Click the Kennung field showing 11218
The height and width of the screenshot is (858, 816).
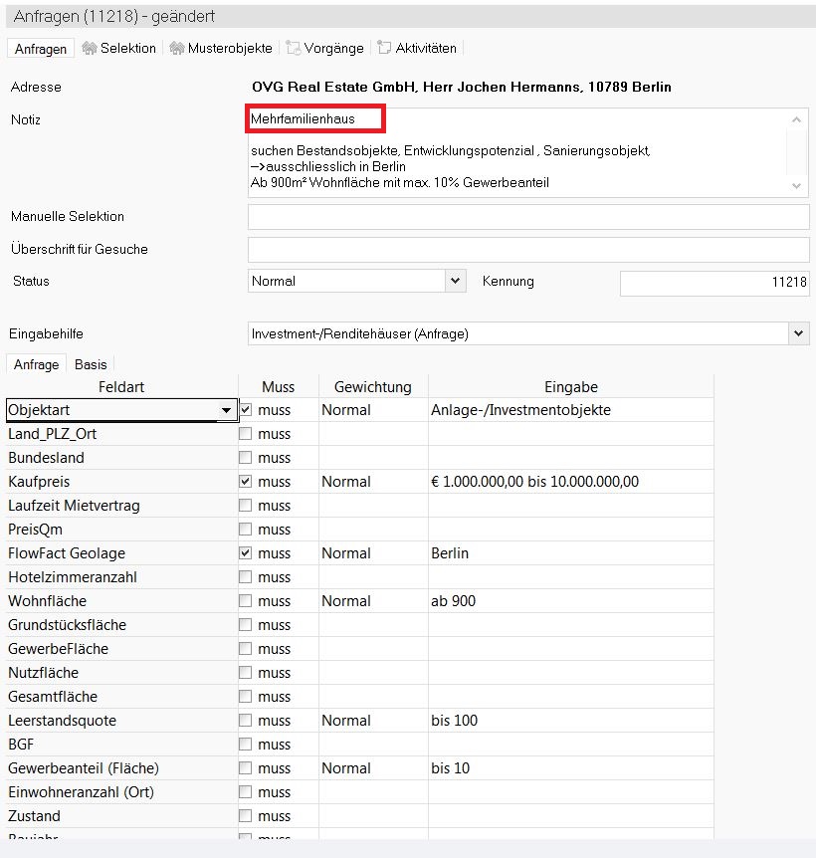tap(714, 283)
